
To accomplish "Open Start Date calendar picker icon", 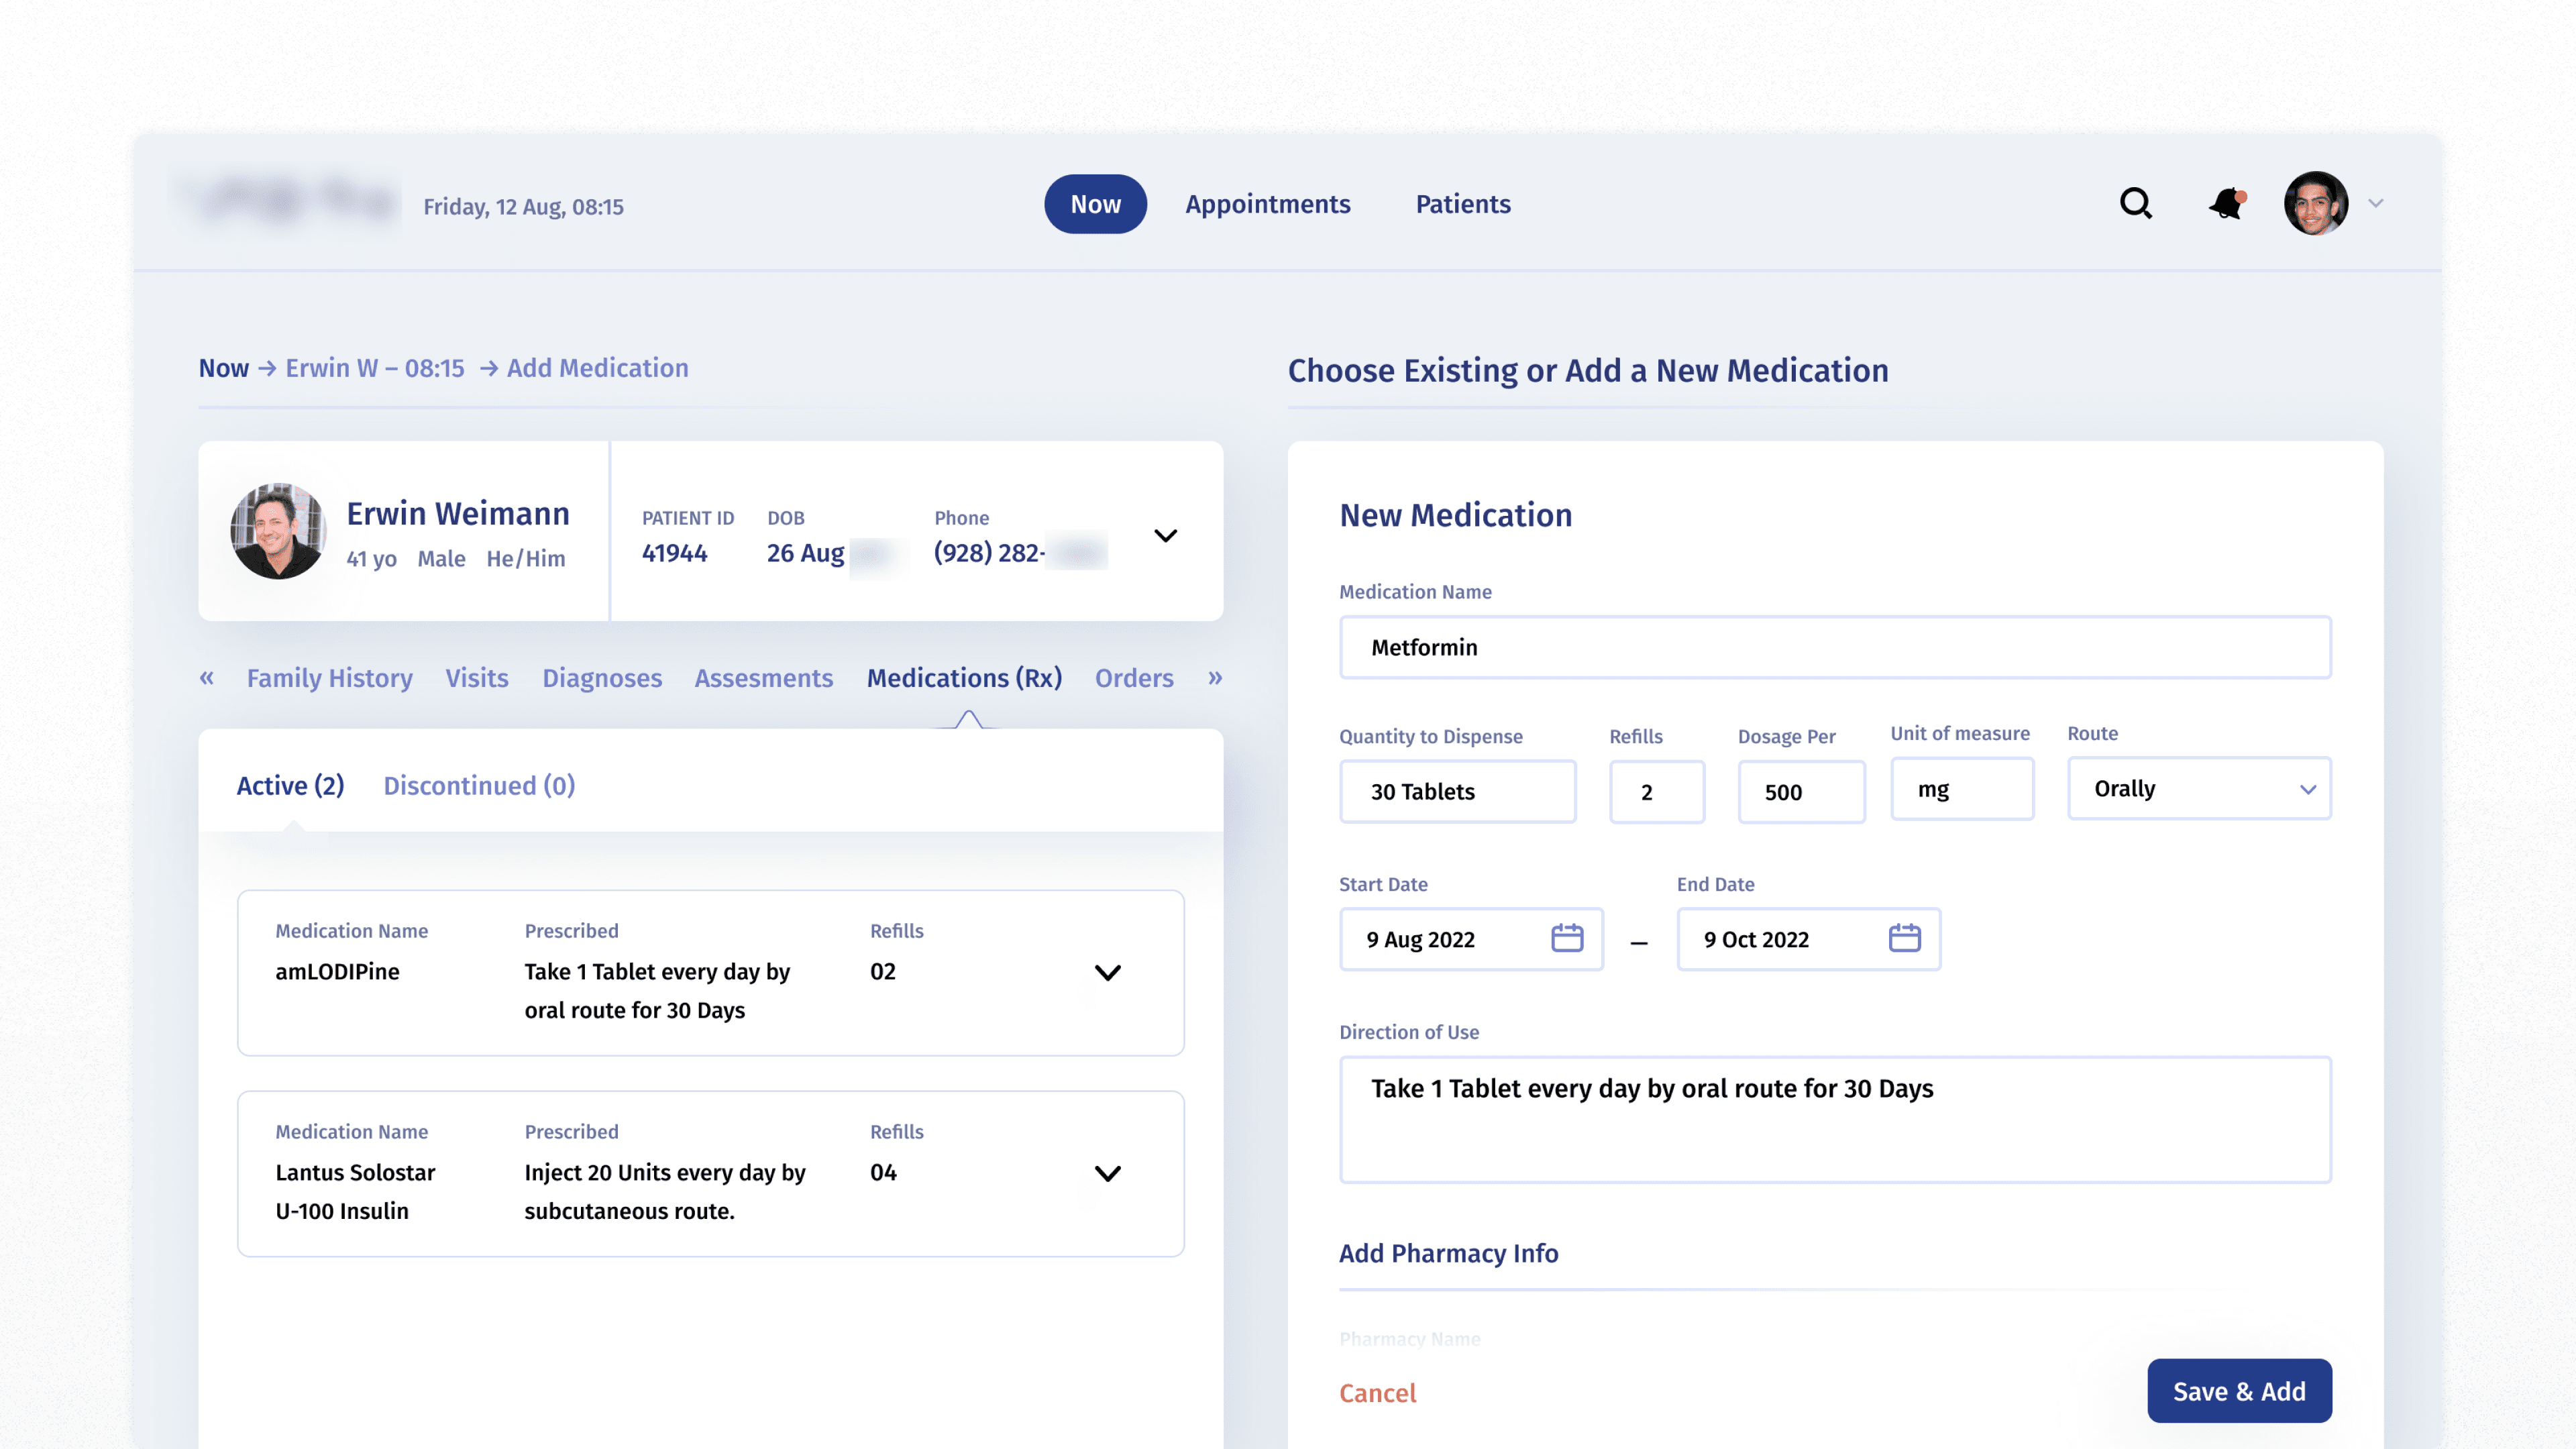I will click(1567, 939).
